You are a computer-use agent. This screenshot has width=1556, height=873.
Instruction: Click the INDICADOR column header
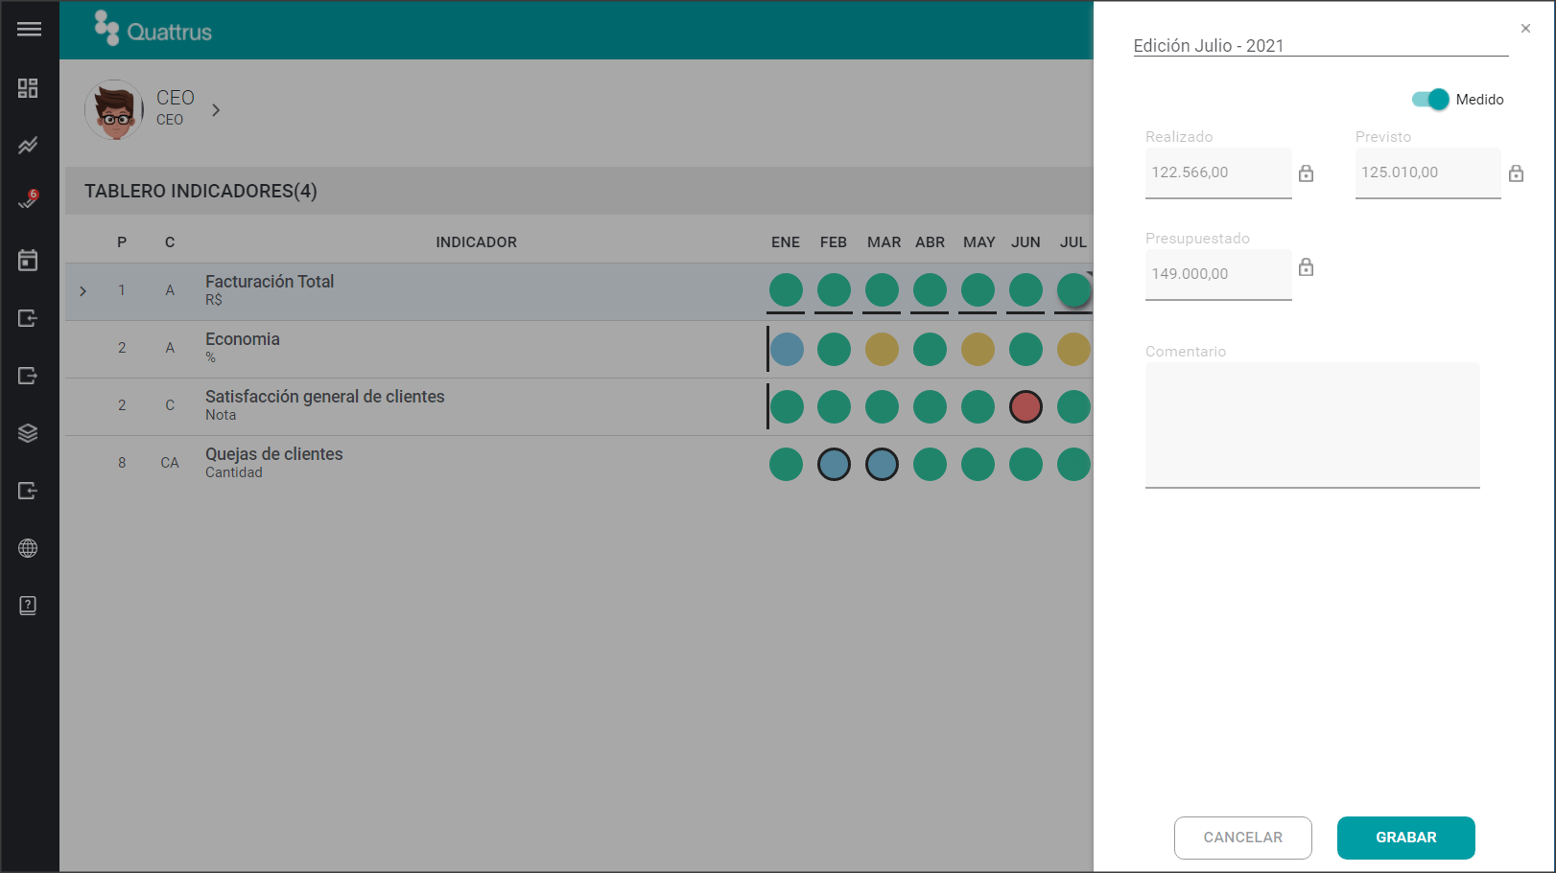click(476, 242)
